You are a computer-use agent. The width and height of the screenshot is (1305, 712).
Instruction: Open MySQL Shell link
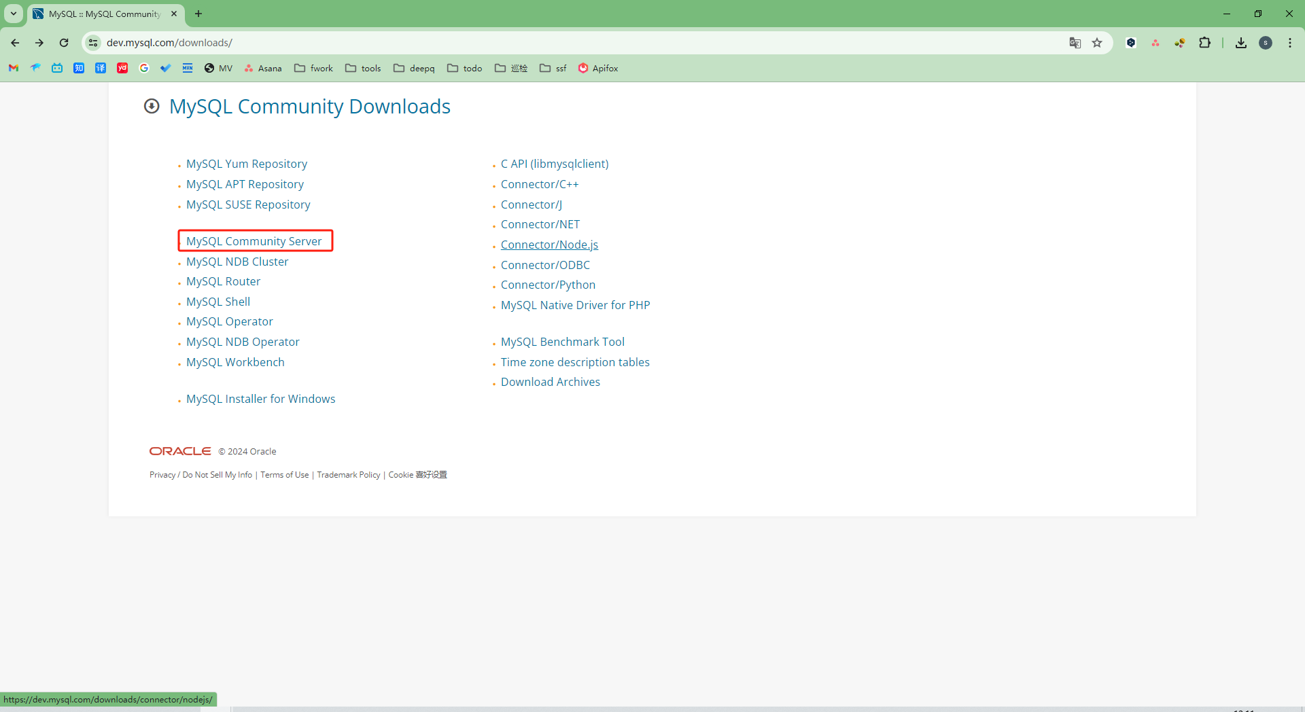pyautogui.click(x=218, y=302)
